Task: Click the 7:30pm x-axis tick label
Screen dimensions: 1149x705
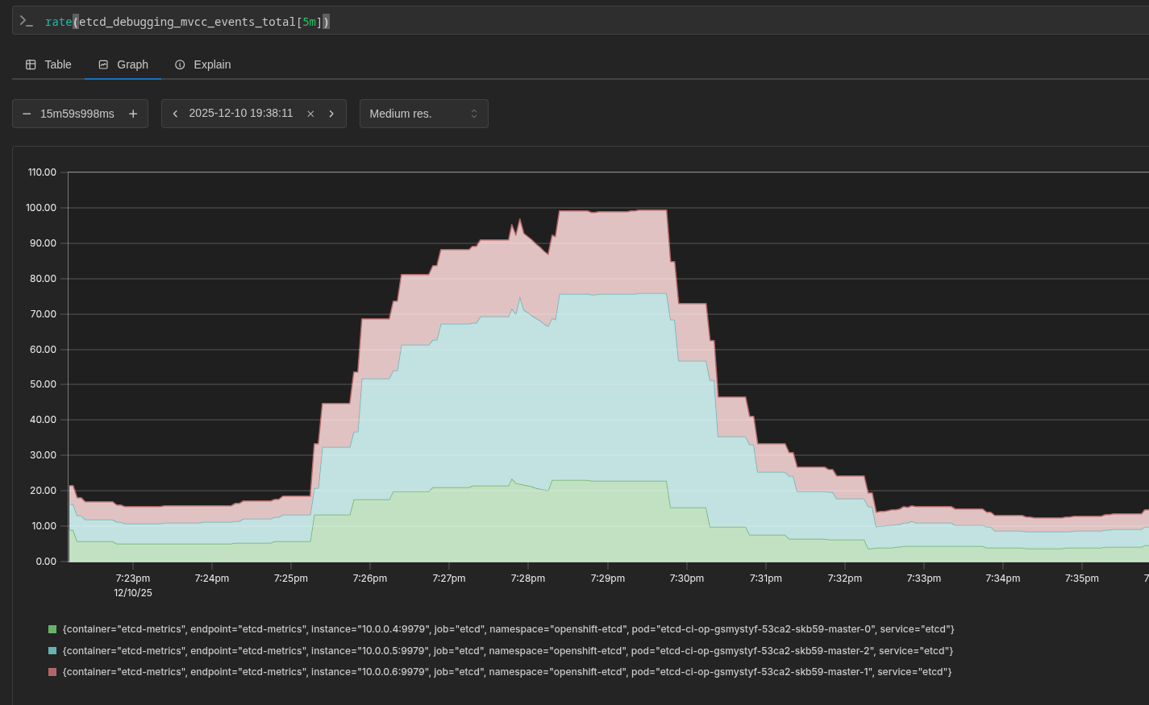Action: (686, 579)
